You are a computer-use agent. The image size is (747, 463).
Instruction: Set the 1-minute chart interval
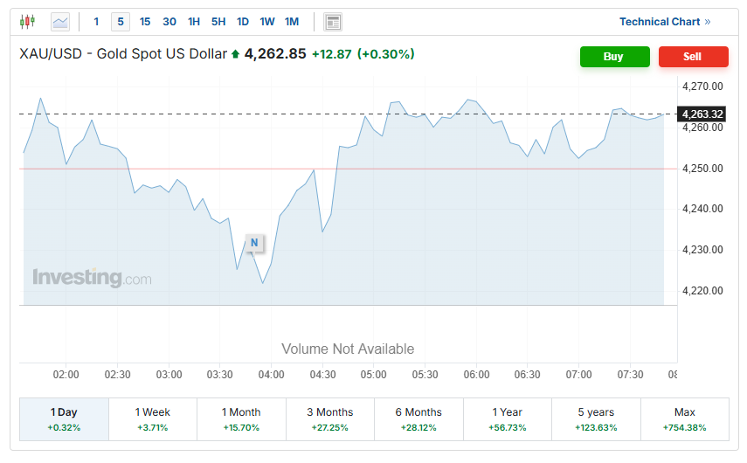(96, 22)
